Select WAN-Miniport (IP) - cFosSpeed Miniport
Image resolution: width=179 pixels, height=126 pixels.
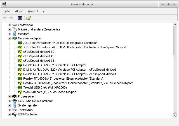pos(50,92)
